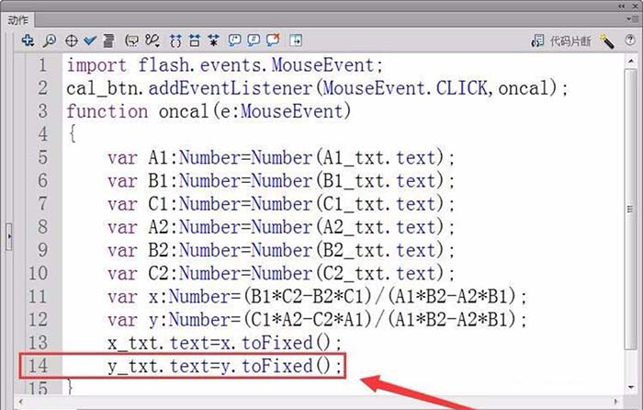
Task: Click the var y:Number formula line
Action: (317, 320)
